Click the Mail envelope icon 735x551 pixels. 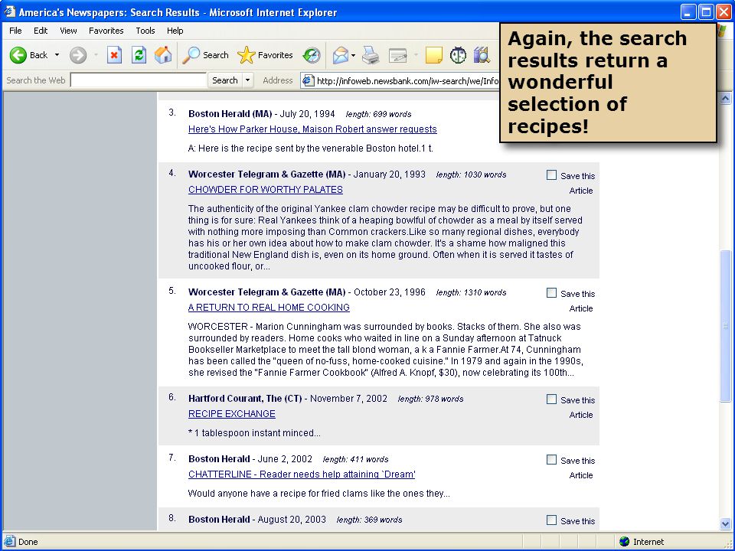pyautogui.click(x=340, y=55)
